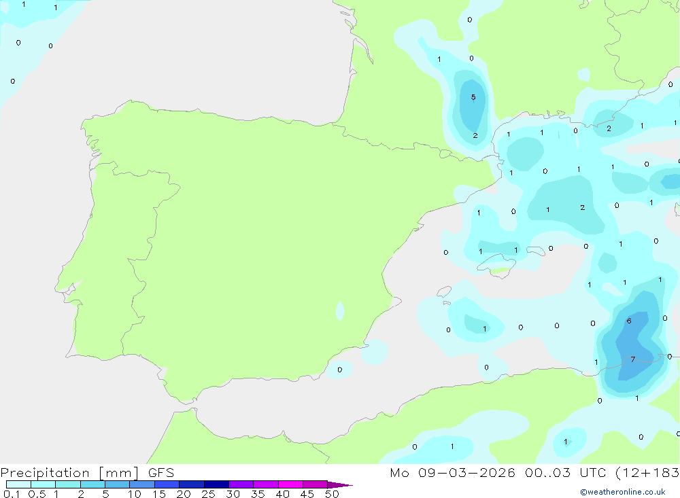Screen dimensions: 680x498
Task: Select the 25–30 mm navy legend swatch
Action: coord(216,484)
